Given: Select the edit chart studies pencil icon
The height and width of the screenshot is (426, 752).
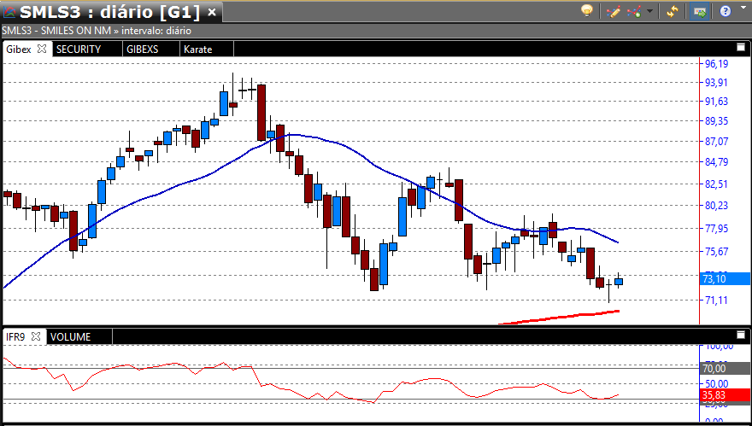Looking at the screenshot, I should click(613, 11).
